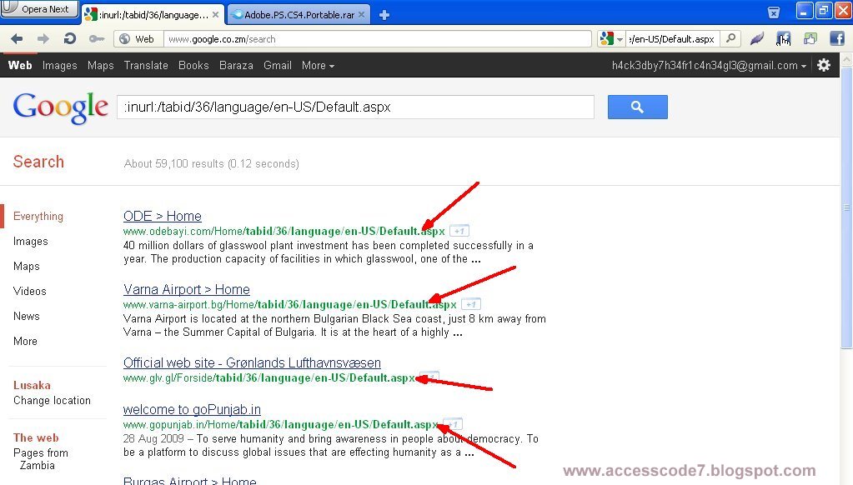The height and width of the screenshot is (485, 853).
Task: Click the purple feather extension icon
Action: pyautogui.click(x=756, y=38)
